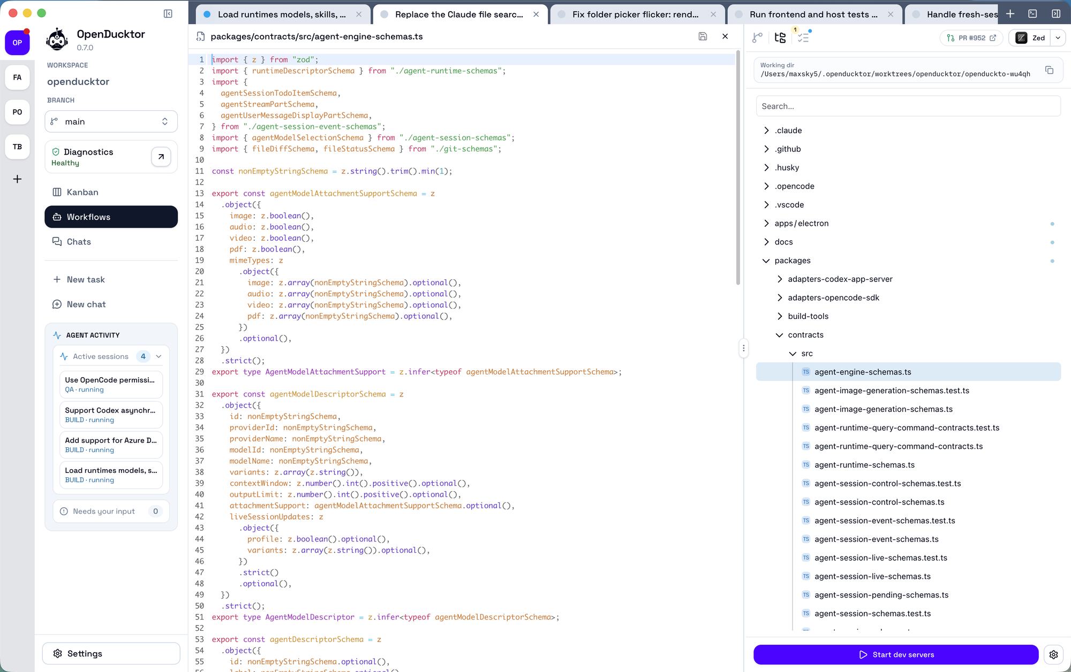Screen dimensions: 1071x672
Task: Select the TB workspace avatar
Action: 17,147
